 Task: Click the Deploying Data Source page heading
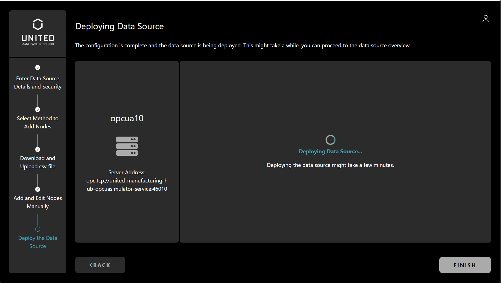click(x=119, y=26)
